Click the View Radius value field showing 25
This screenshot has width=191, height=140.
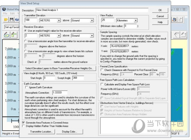pos(108,20)
